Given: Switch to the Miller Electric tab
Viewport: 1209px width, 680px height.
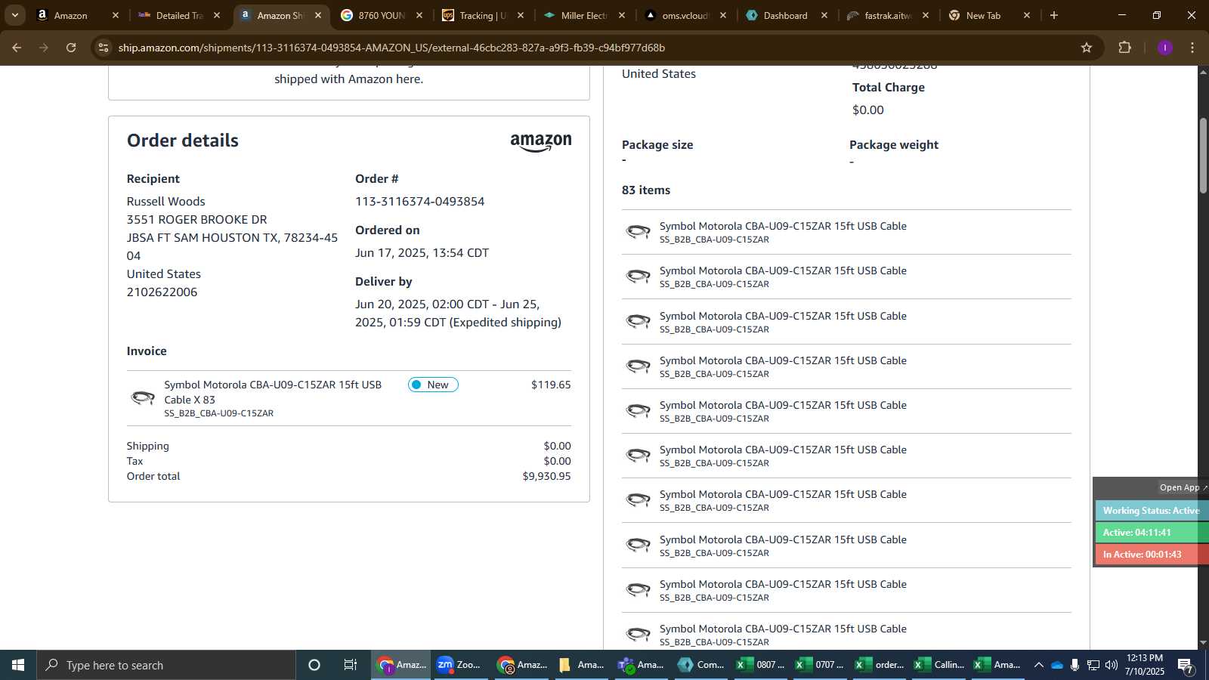Looking at the screenshot, I should 584,15.
